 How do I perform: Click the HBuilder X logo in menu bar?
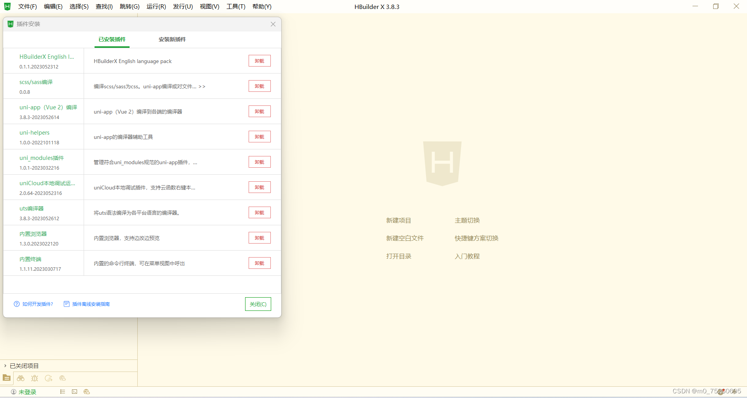7,6
